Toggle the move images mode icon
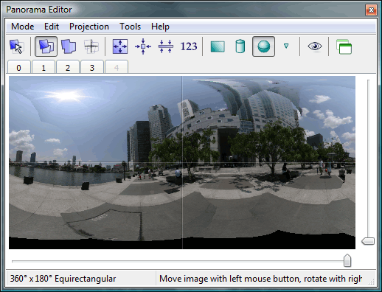 46,46
